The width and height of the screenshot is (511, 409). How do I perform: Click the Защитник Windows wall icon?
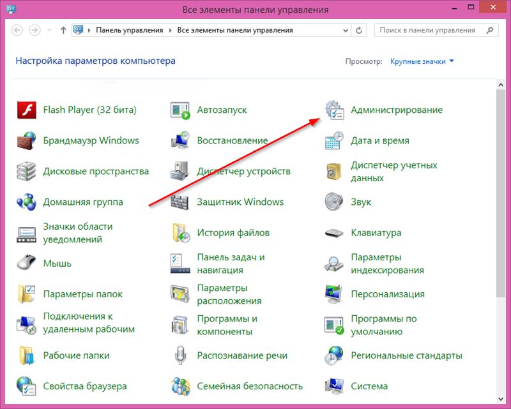[180, 202]
